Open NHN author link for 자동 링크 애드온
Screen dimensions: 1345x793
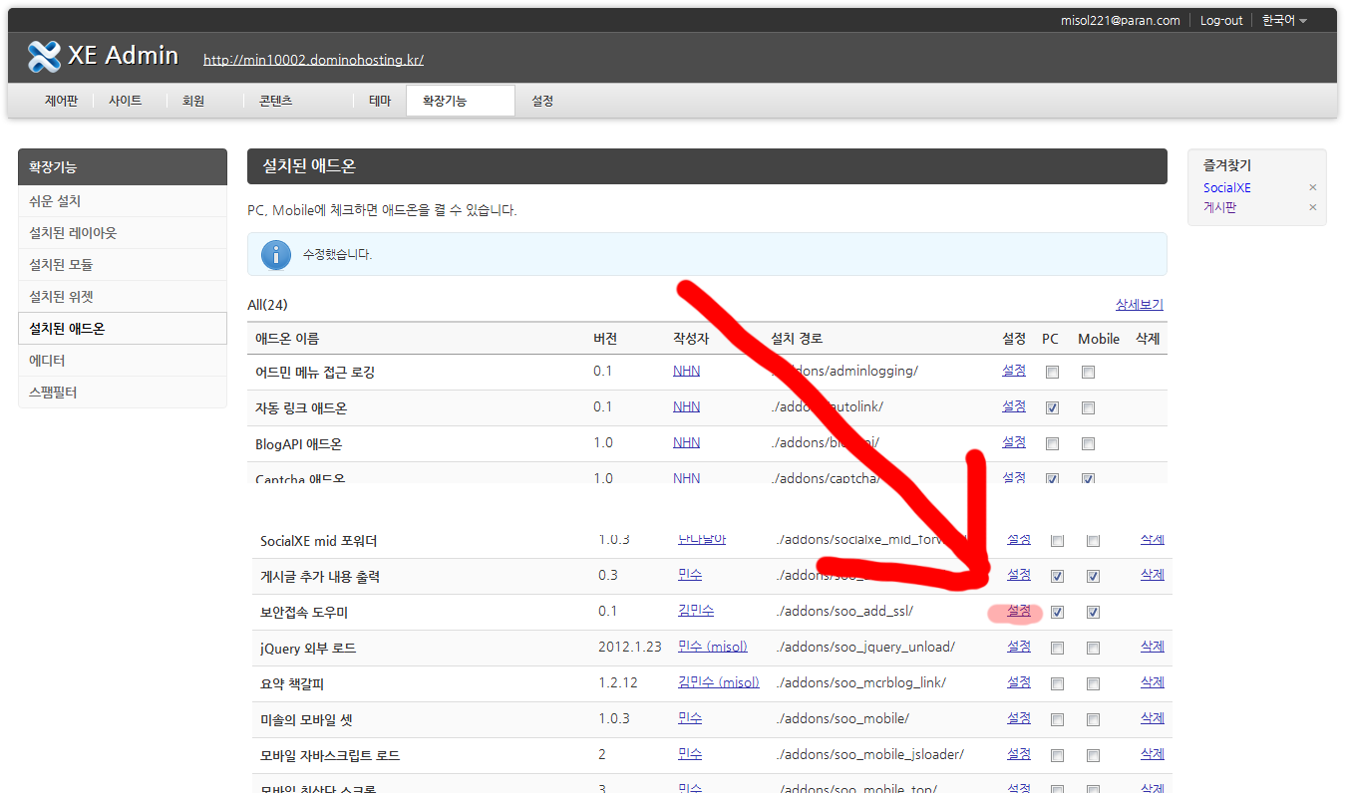pyautogui.click(x=686, y=406)
